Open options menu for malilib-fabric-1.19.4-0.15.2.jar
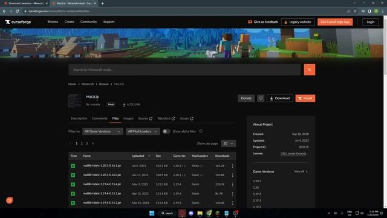 pos(232,203)
